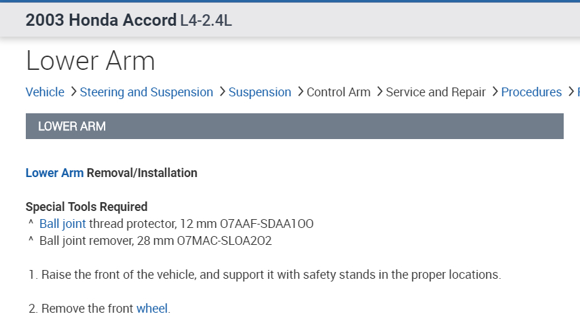Click chevron before Service and Repair
The width and height of the screenshot is (580, 329).
380,92
